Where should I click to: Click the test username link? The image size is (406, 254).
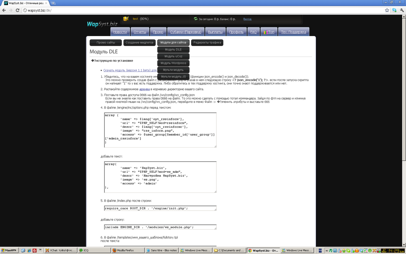coord(135,19)
